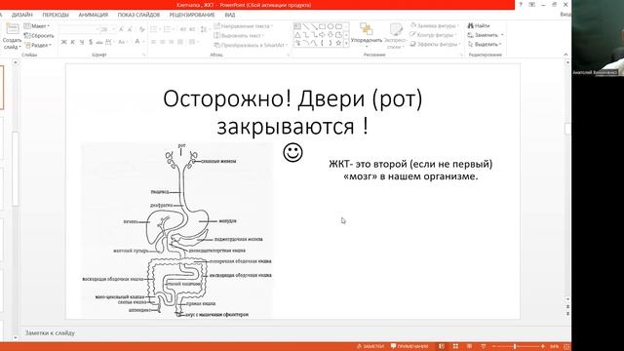Select the text box shape in gallery

pos(297,26)
